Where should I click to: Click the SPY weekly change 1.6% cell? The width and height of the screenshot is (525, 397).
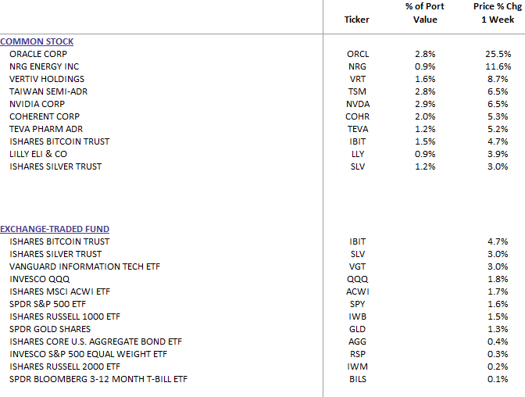click(x=498, y=304)
